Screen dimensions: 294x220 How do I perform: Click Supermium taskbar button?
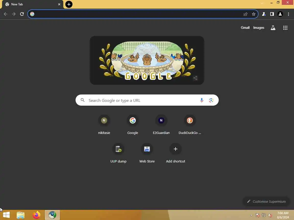click(x=52, y=215)
